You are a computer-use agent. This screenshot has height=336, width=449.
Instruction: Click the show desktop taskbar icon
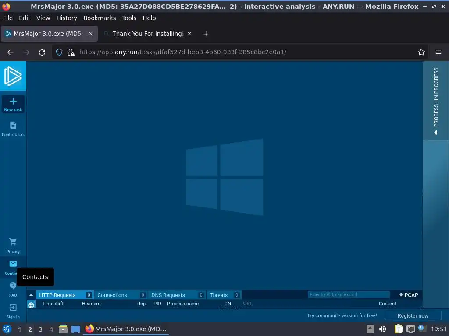[76, 329]
